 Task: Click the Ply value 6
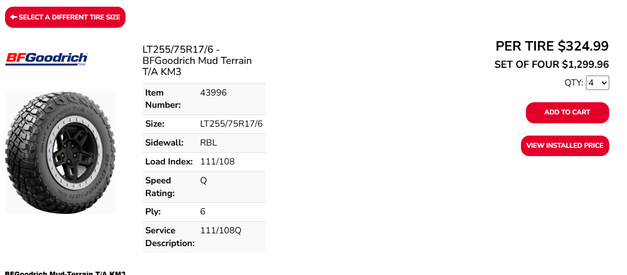(x=203, y=212)
